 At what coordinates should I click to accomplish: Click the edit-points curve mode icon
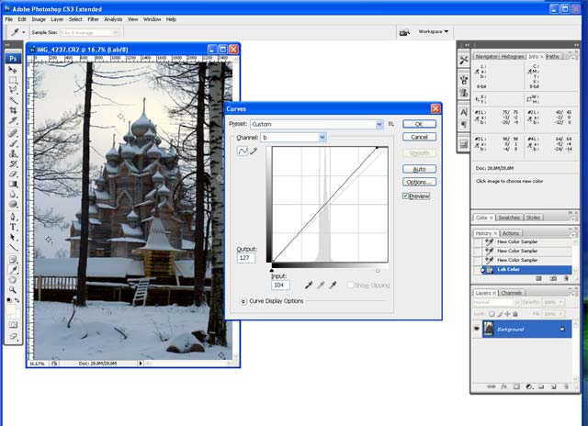(x=243, y=151)
